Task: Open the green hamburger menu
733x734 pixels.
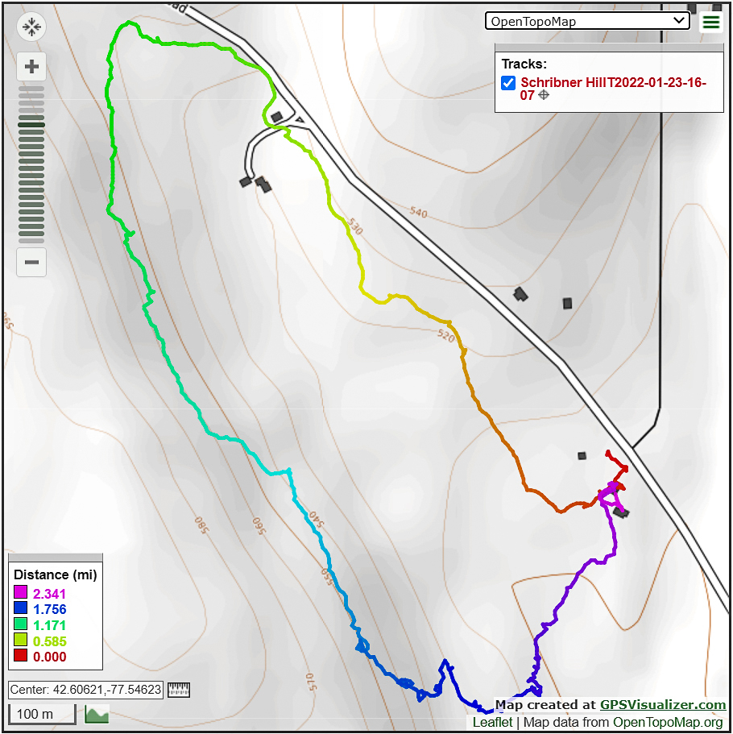Action: [711, 22]
